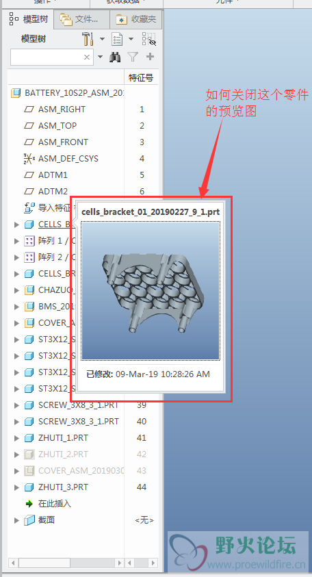Switch to the 文件 folder browser tab
Viewport: 312px width, 577px height.
(81, 19)
